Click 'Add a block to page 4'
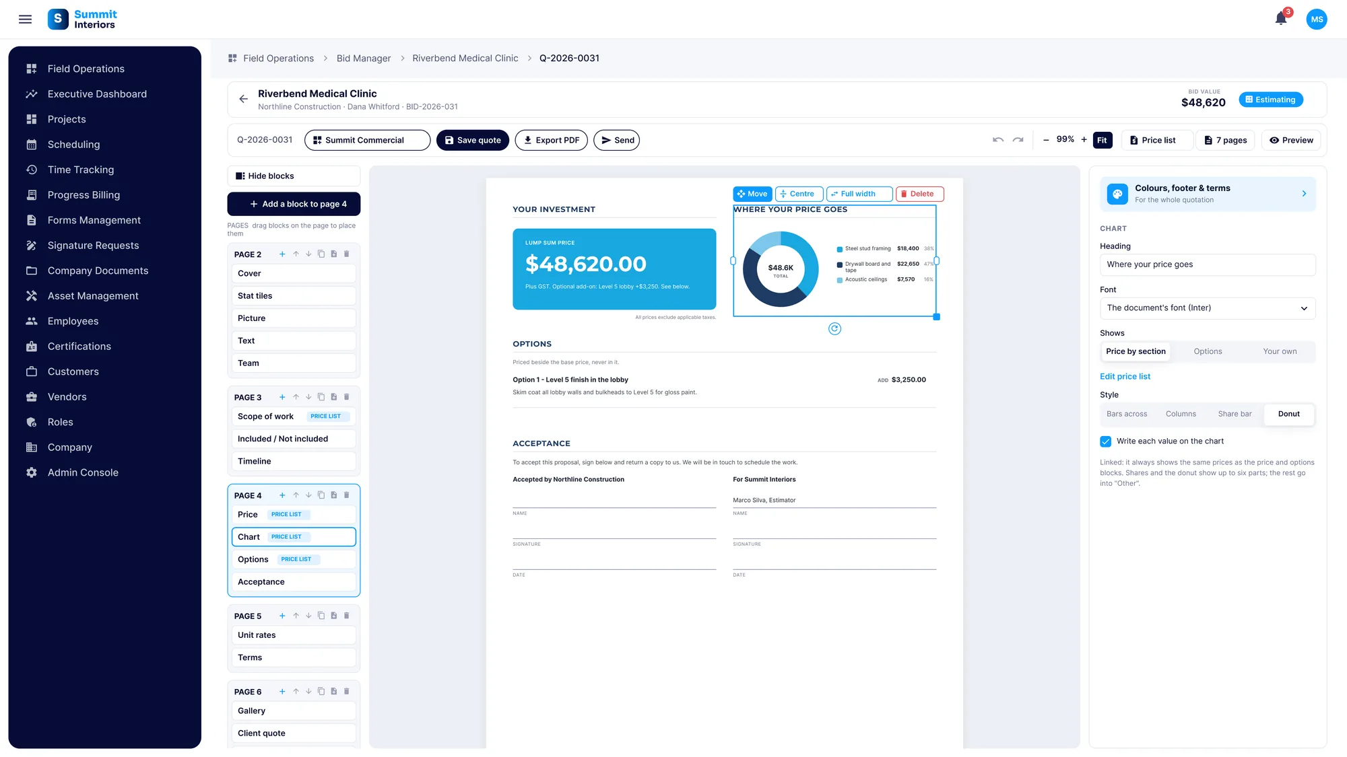The width and height of the screenshot is (1347, 757). click(294, 204)
